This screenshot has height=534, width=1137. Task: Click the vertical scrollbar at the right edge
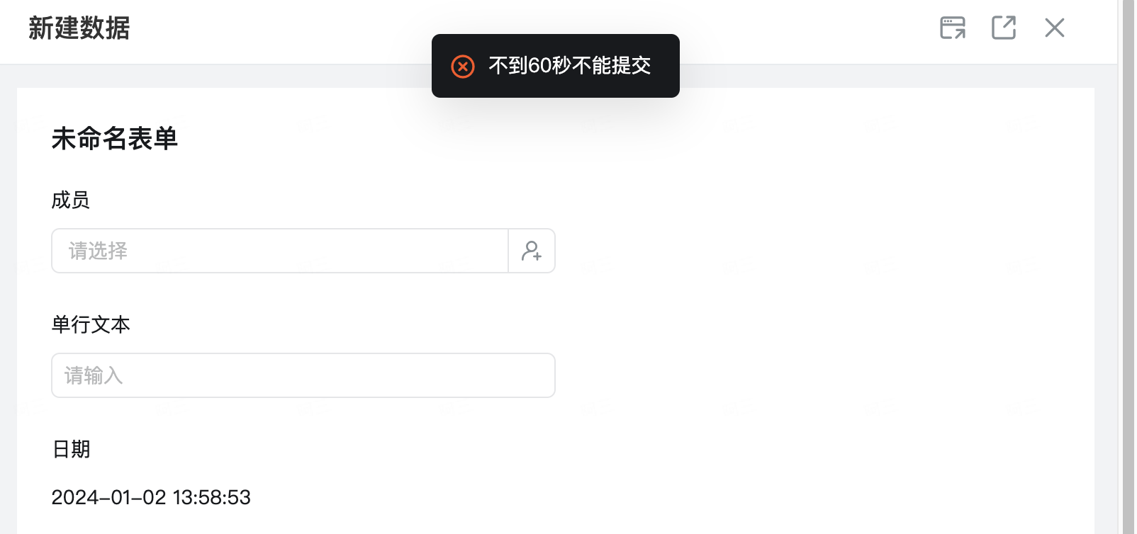pyautogui.click(x=1128, y=267)
